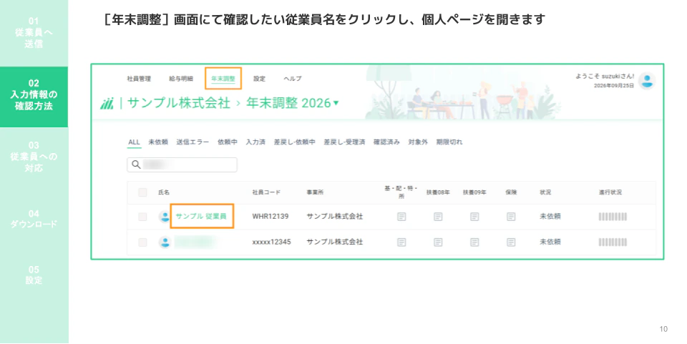The image size is (687, 344).
Task: Check the box for サンプル 従業員 row
Action: (x=142, y=217)
